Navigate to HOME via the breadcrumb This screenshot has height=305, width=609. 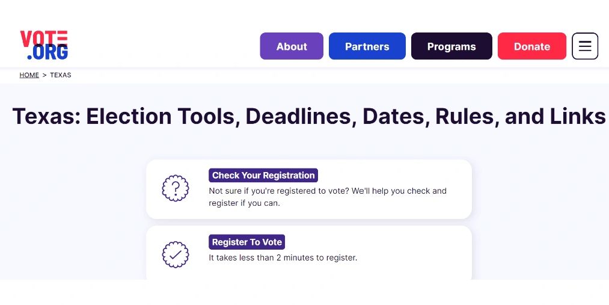tap(29, 75)
